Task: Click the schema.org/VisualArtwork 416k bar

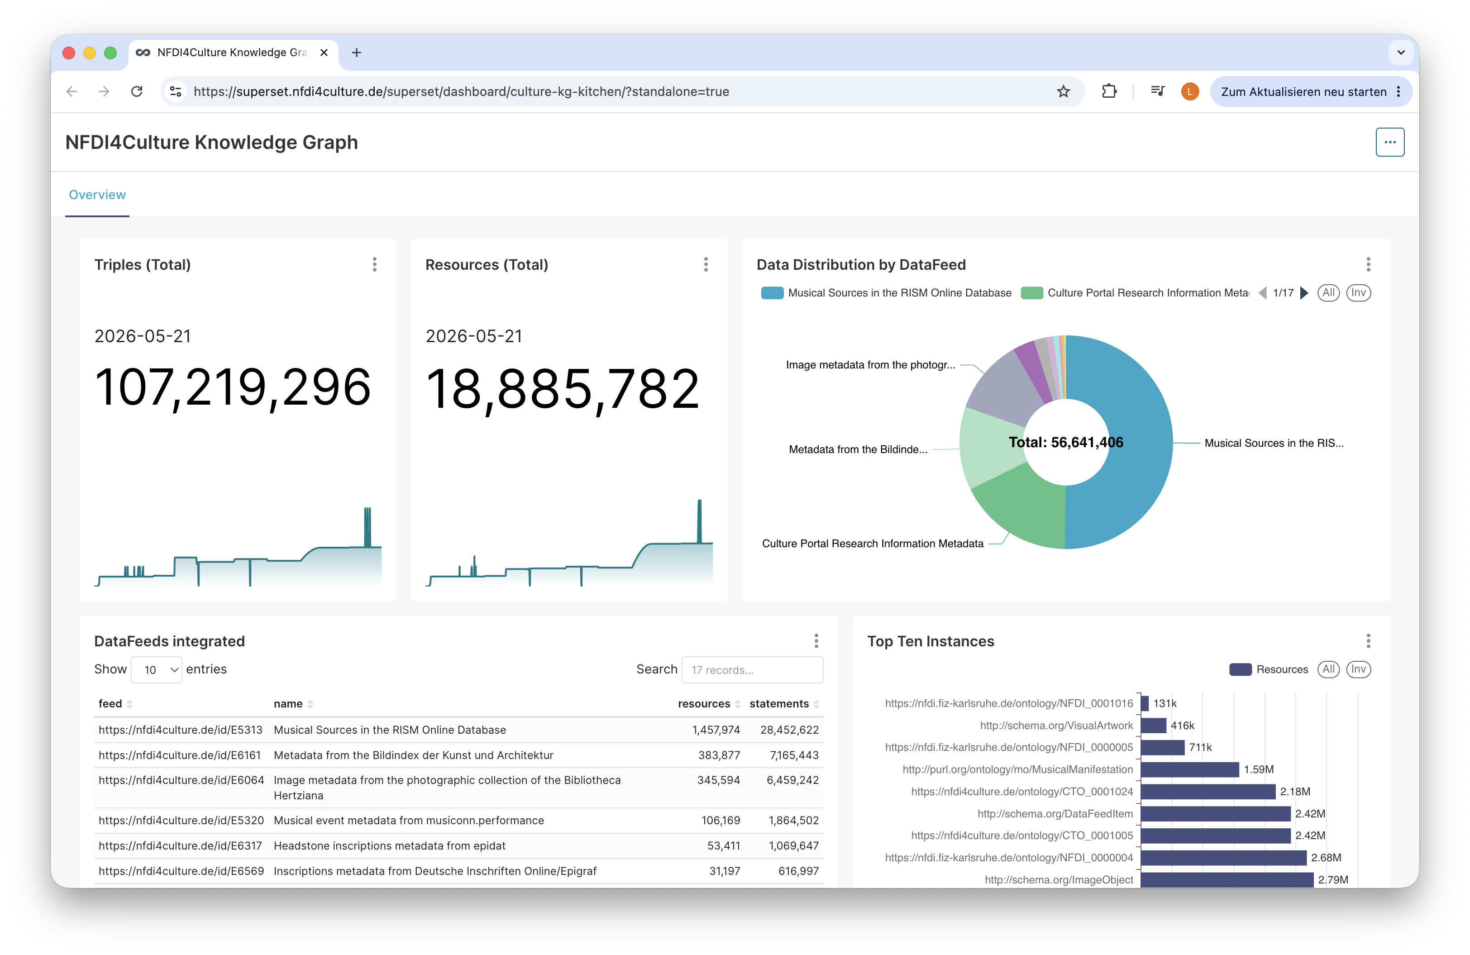Action: [x=1153, y=725]
